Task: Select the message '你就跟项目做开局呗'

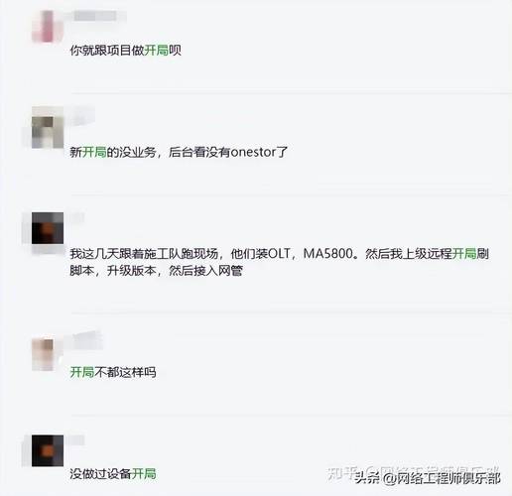Action: [126, 51]
